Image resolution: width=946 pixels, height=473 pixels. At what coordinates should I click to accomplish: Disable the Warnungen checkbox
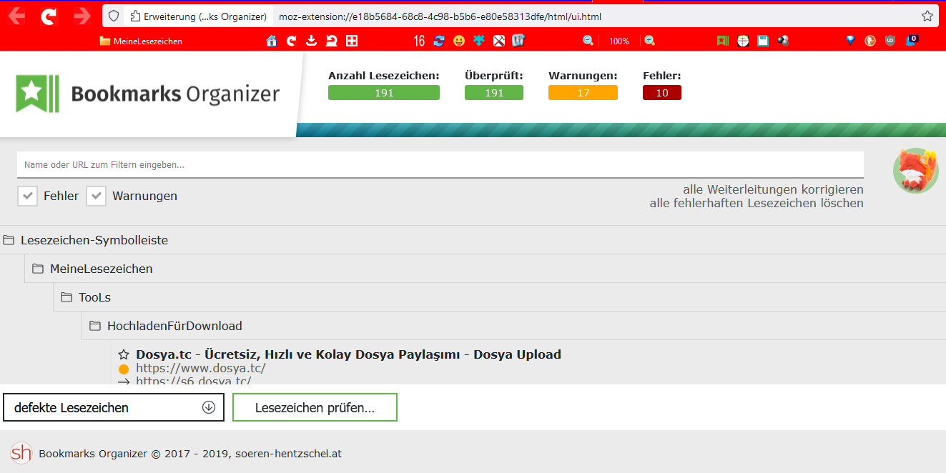point(96,195)
